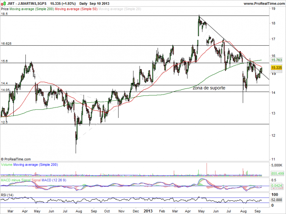
Task: Click the 13 mark on price axis
Action: point(273,113)
